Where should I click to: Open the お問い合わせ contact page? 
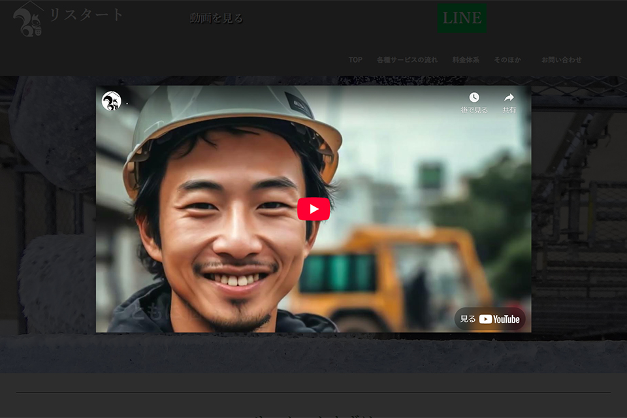tap(561, 59)
